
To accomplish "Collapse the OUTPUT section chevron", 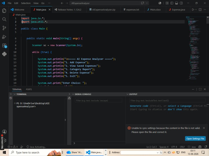I will pyautogui.click(x=127, y=94).
